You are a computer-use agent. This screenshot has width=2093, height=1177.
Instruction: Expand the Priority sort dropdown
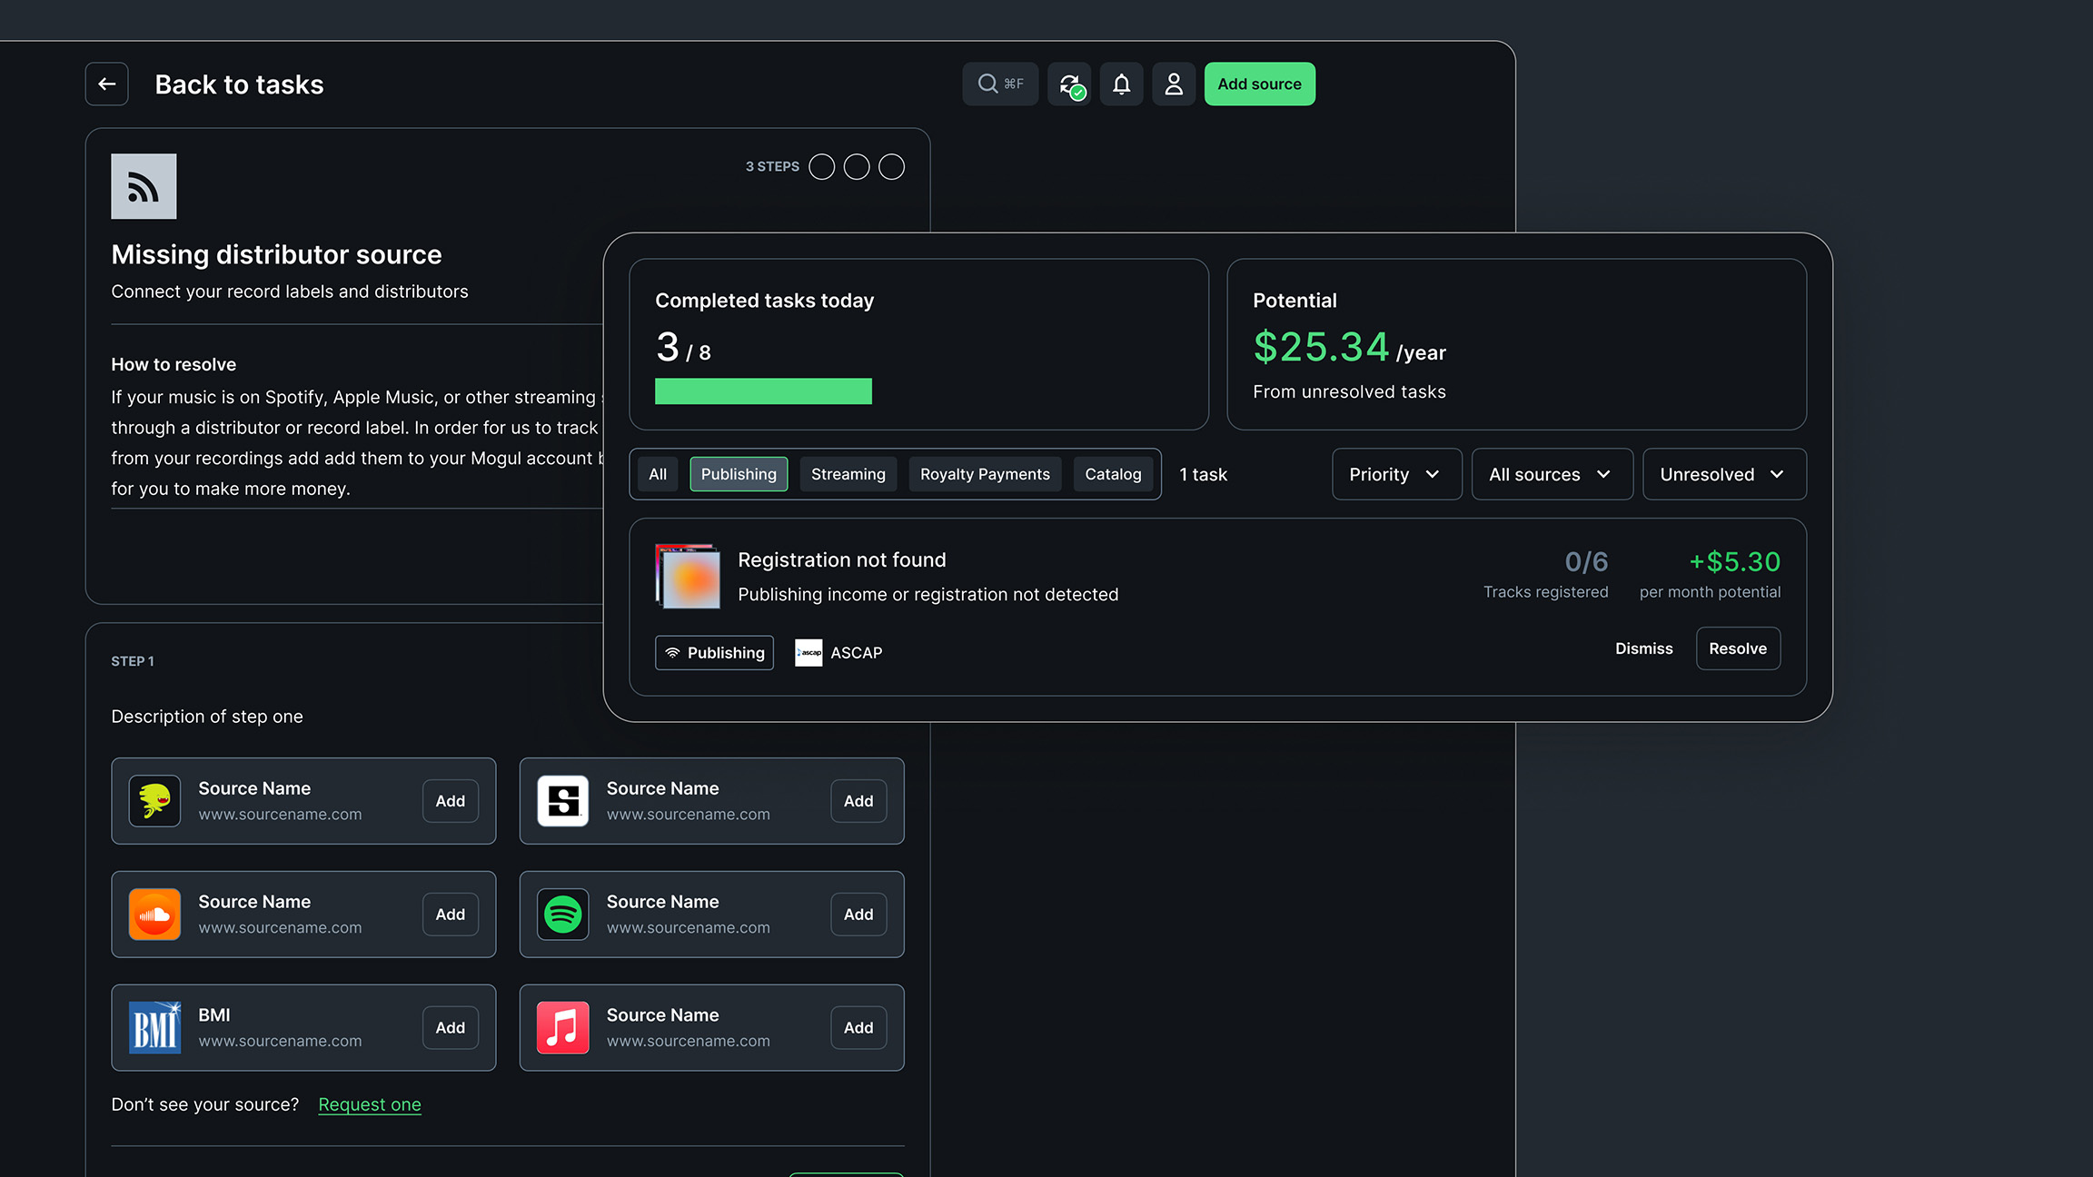[x=1396, y=474]
